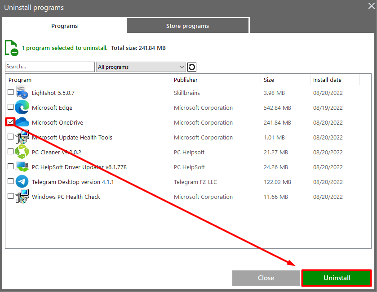Click the Telegram FZ-LLC publisher cell
Viewport: 377px width, 292px height.
(195, 182)
